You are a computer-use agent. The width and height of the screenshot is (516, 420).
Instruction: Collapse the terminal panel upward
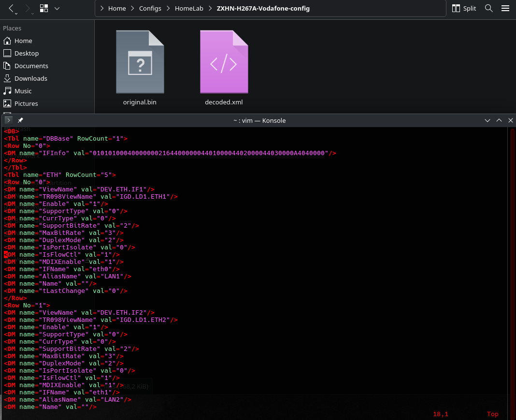[x=499, y=120]
